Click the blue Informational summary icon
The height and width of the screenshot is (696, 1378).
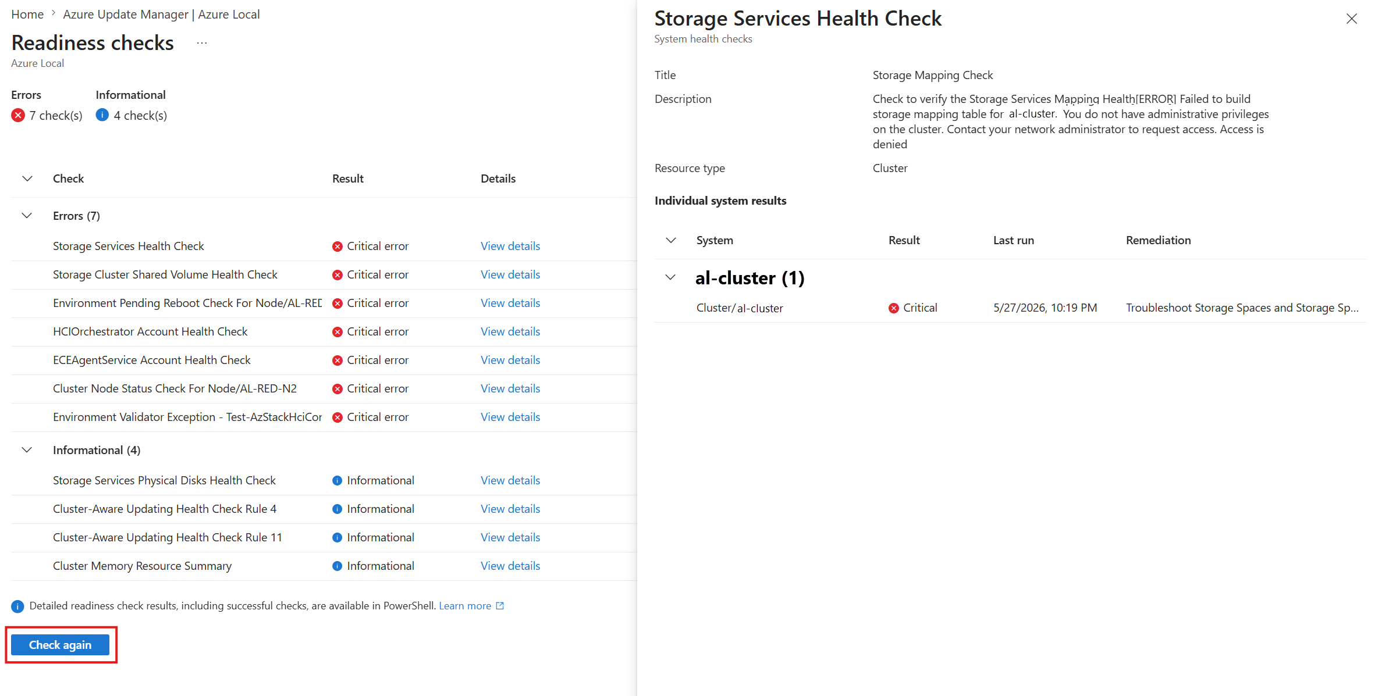tap(102, 115)
